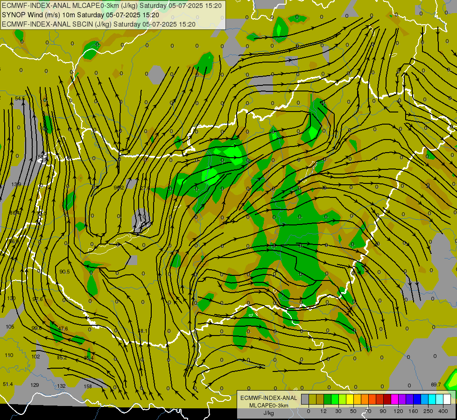Click the map value 27.6
This screenshot has height=420, width=457.
pyautogui.click(x=145, y=188)
